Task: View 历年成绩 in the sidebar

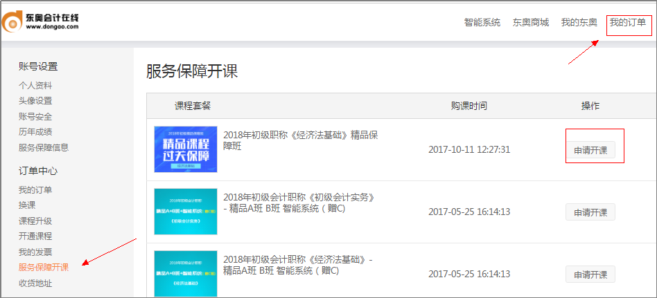Action: point(35,131)
